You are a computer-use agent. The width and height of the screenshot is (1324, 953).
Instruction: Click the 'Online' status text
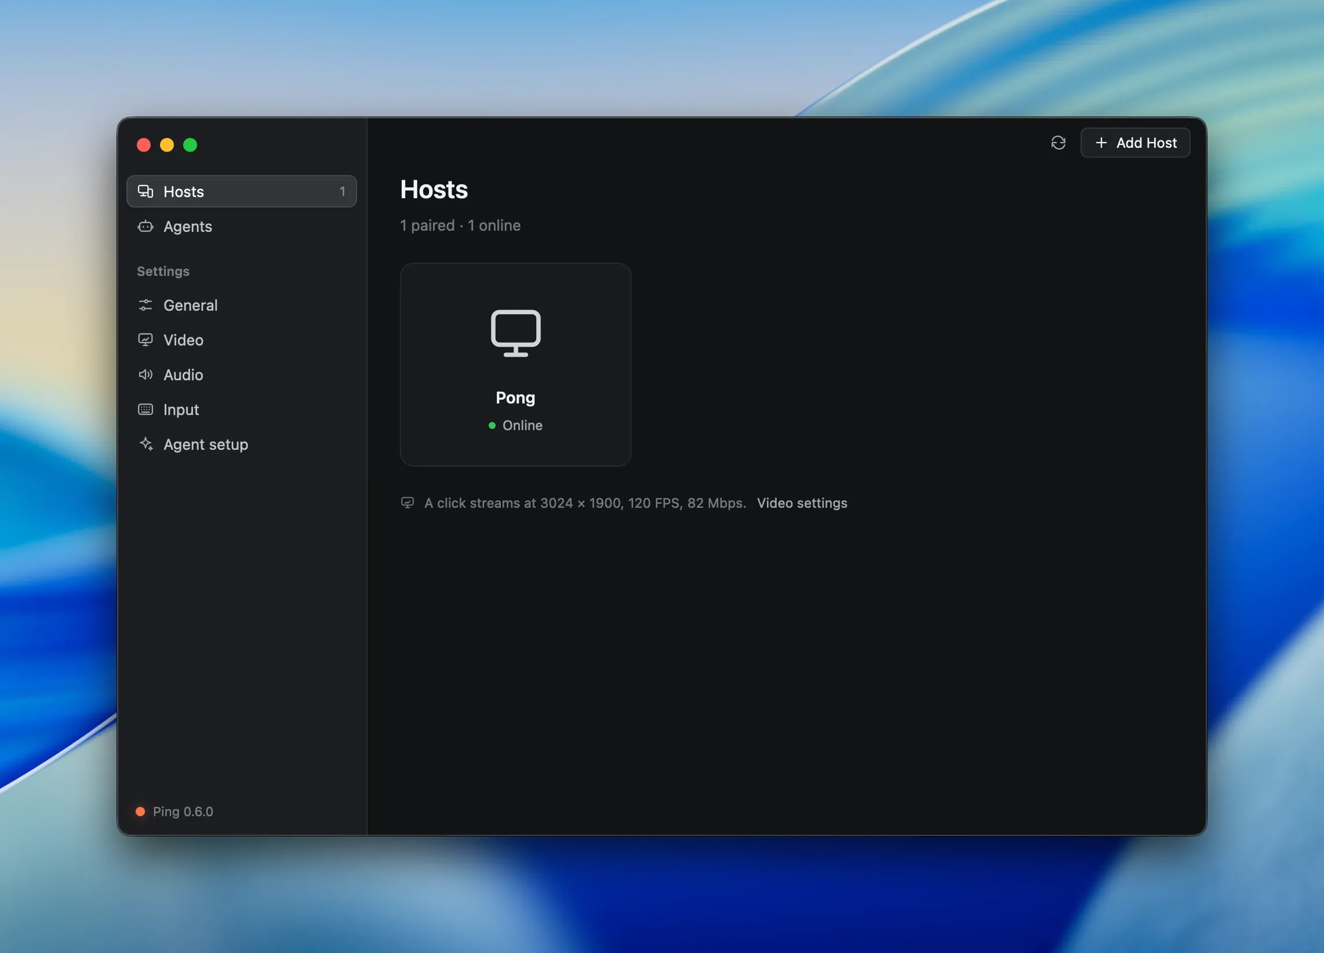tap(522, 425)
